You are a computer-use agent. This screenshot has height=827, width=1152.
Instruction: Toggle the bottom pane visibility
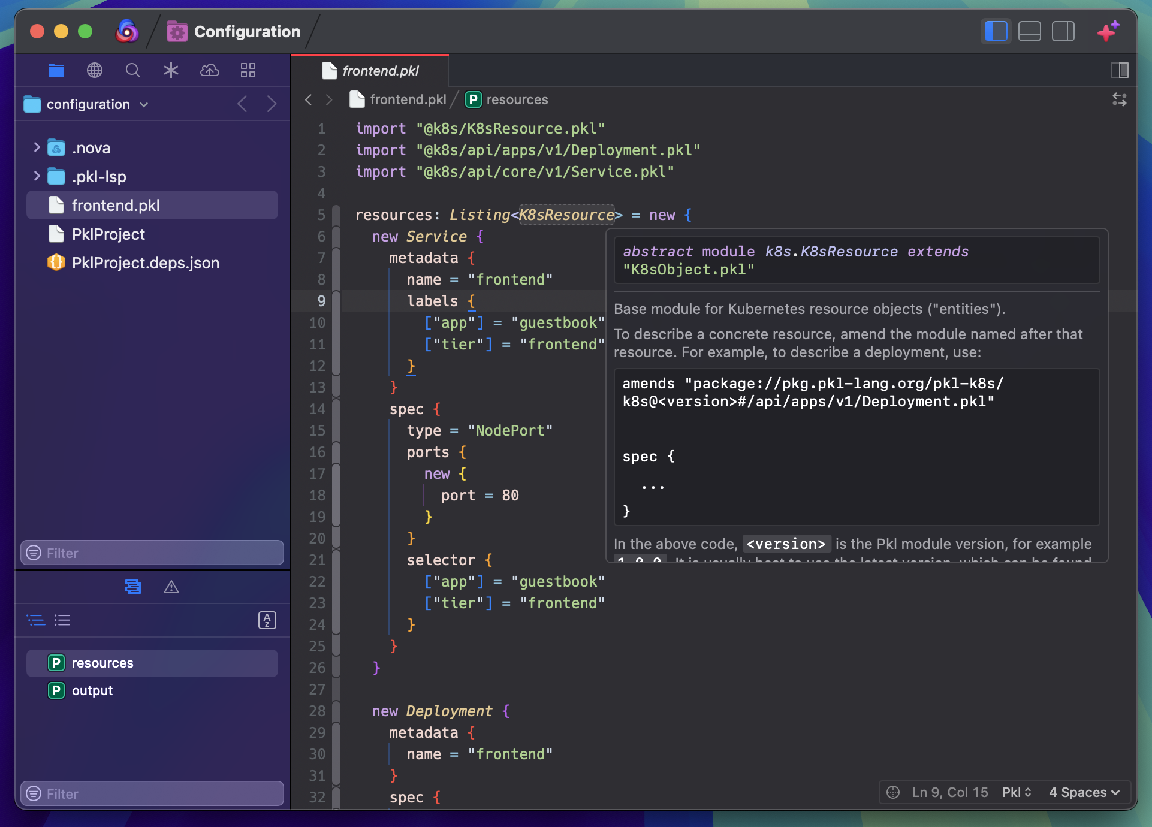(x=1030, y=31)
